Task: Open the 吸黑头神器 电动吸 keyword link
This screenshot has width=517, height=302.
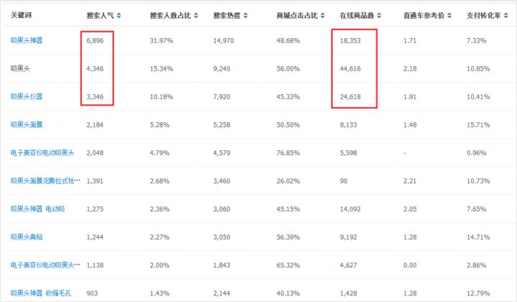Action: click(37, 209)
